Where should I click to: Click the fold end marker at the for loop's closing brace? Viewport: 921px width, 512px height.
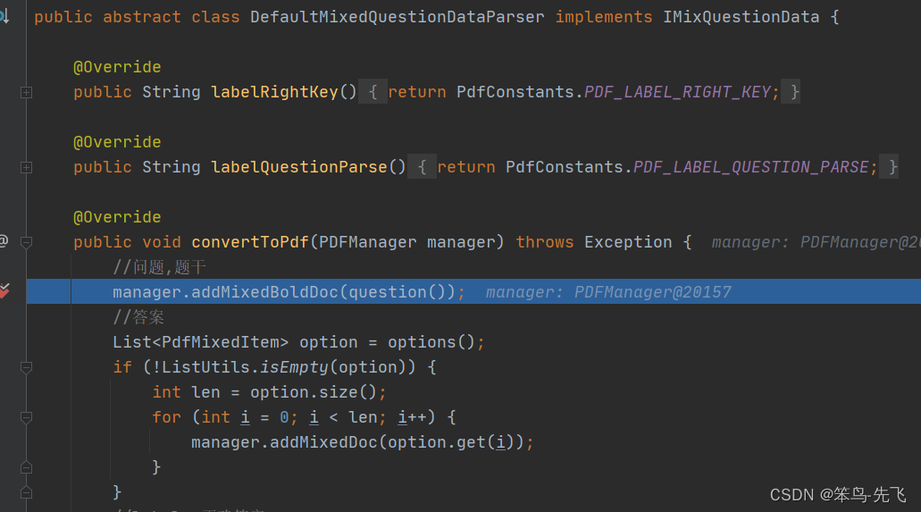point(27,468)
